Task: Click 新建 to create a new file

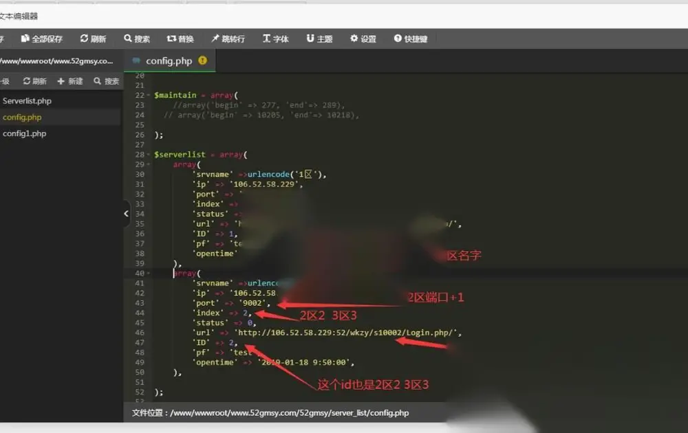Action: coord(70,81)
